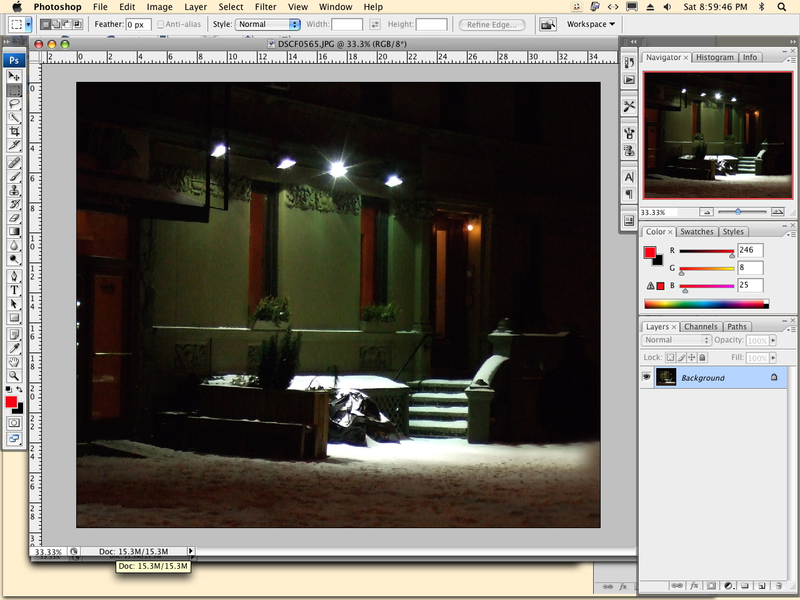Click the Refine Edge button
The image size is (800, 600).
[x=492, y=25]
